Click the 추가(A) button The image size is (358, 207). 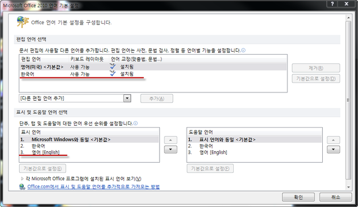point(157,98)
